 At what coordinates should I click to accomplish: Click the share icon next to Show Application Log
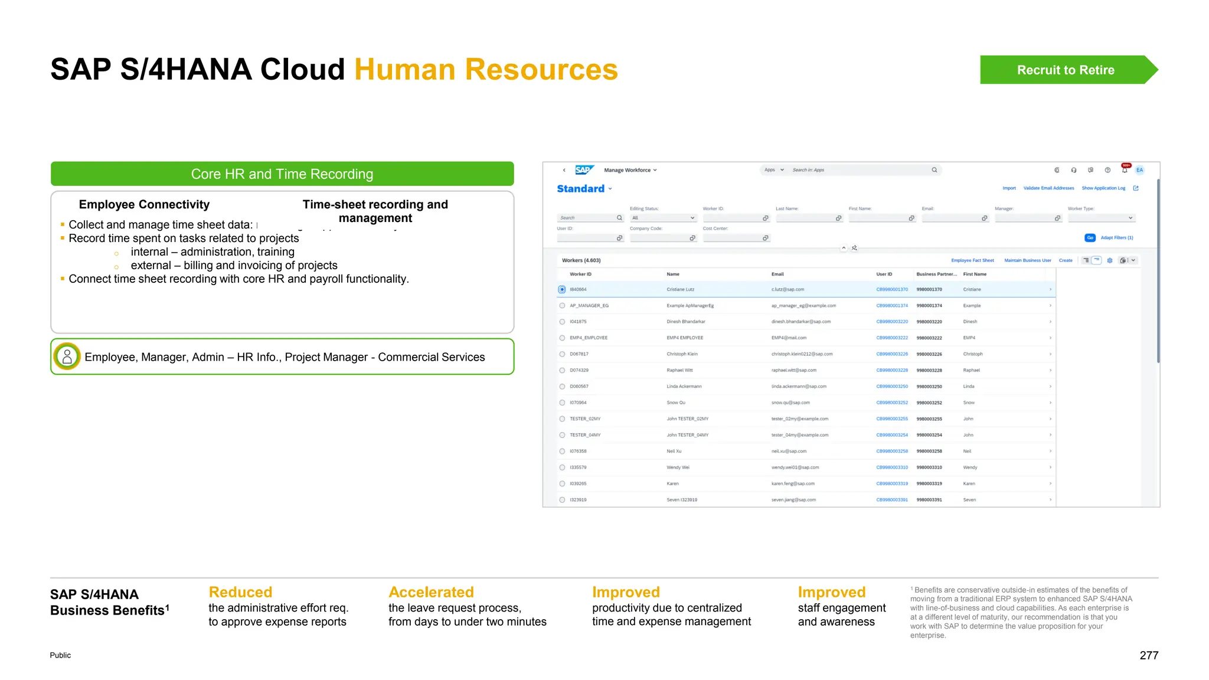pos(1136,188)
